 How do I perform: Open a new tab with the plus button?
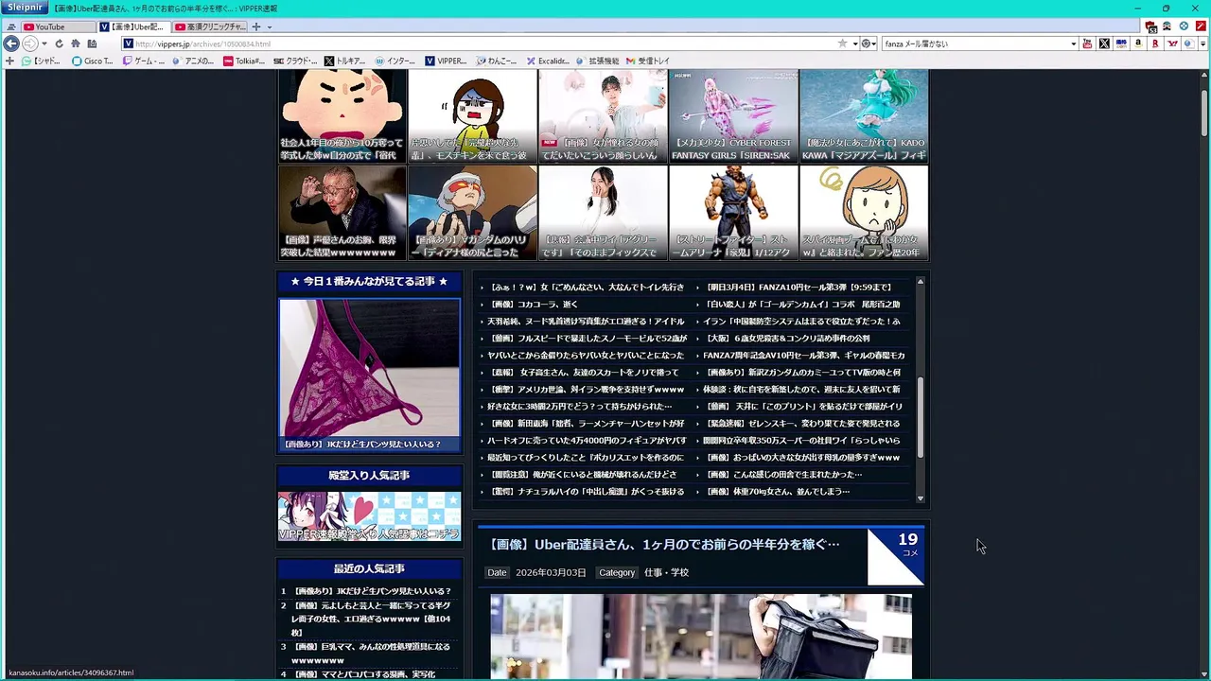tap(255, 26)
